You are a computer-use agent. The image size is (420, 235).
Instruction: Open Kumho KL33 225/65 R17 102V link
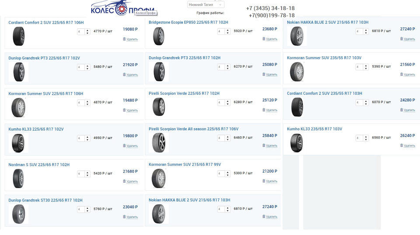point(36,129)
